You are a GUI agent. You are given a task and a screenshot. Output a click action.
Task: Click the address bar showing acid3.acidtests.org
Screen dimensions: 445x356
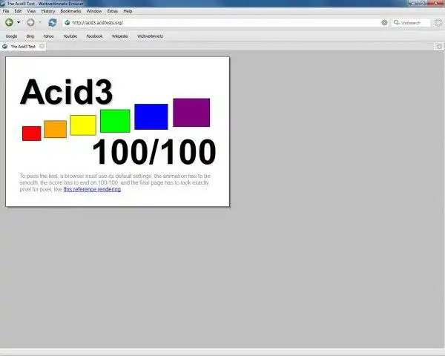(225, 23)
